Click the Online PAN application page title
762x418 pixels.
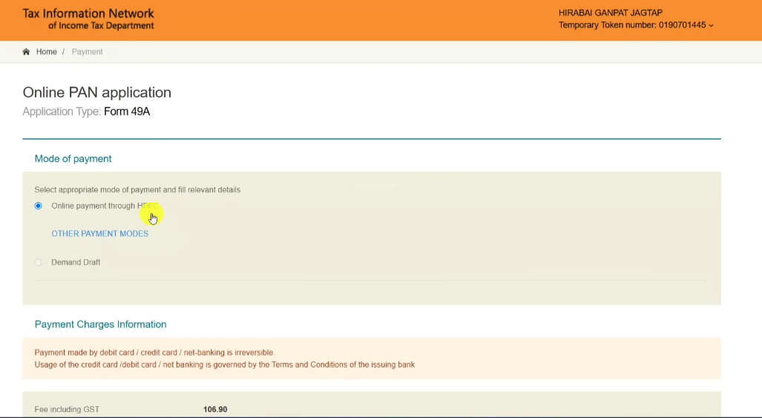point(96,93)
